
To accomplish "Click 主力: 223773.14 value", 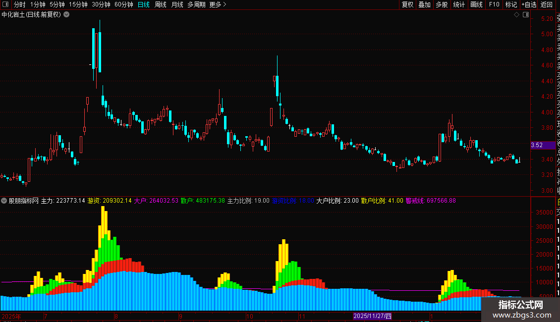I will (63, 201).
